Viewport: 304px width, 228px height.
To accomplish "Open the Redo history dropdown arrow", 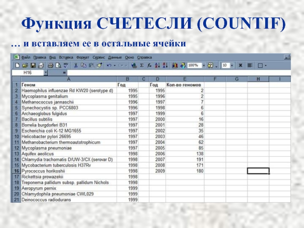I will point(126,65).
